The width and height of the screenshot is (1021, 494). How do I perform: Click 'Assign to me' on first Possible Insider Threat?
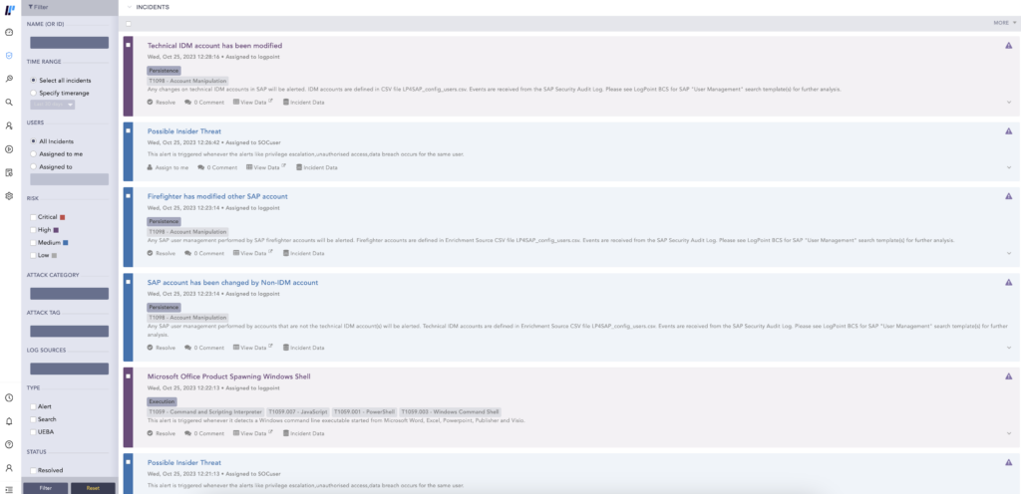coord(168,167)
